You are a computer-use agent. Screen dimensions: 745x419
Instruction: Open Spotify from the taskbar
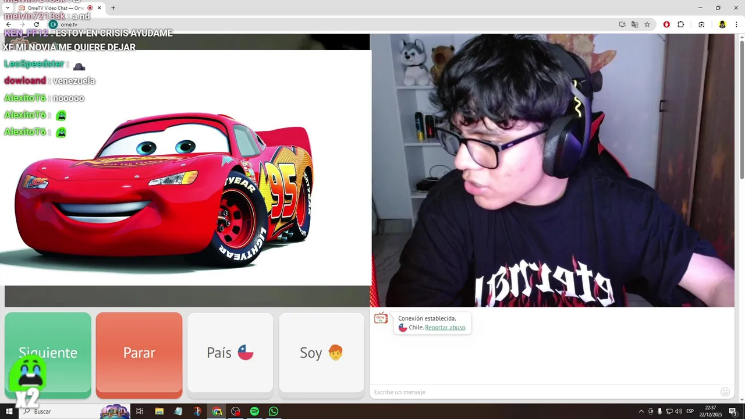pyautogui.click(x=254, y=411)
